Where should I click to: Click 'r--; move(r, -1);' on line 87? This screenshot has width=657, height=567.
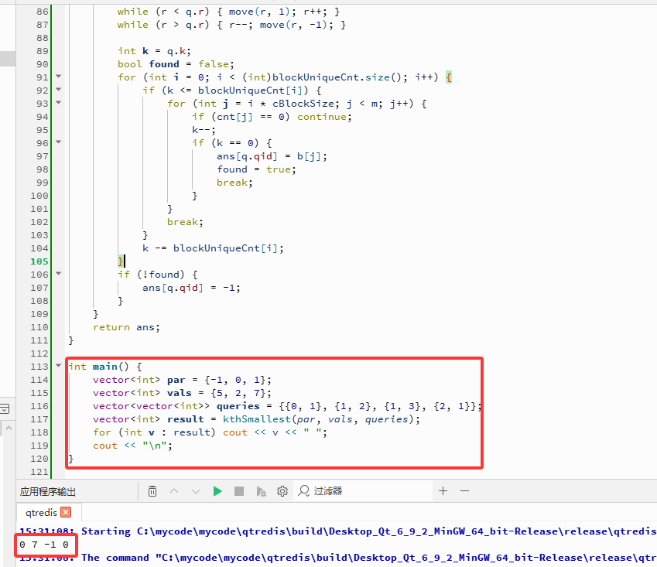(x=282, y=25)
